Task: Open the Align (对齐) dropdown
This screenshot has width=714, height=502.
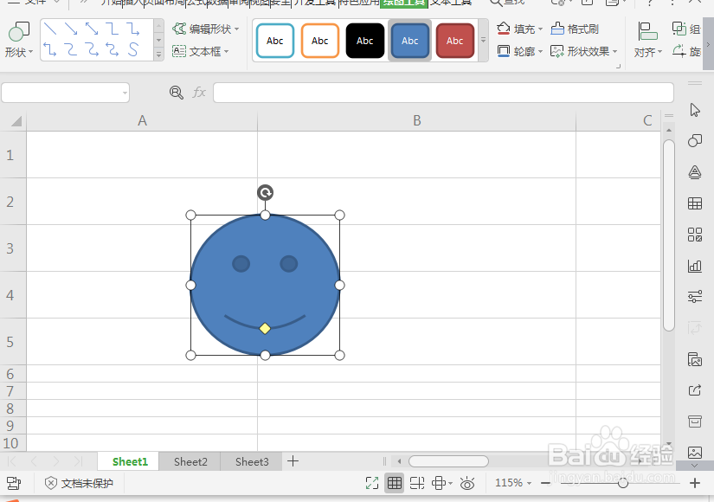Action: point(648,40)
